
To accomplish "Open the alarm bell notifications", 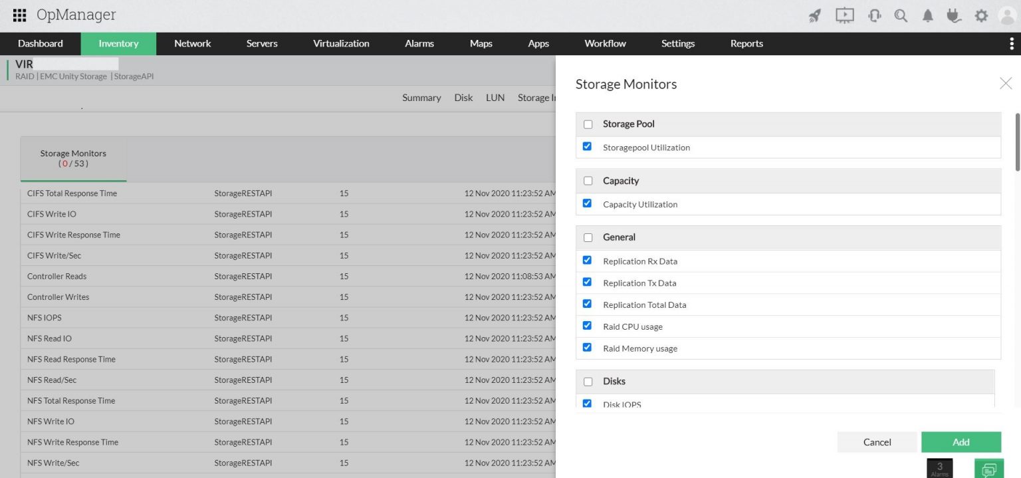I will click(928, 16).
